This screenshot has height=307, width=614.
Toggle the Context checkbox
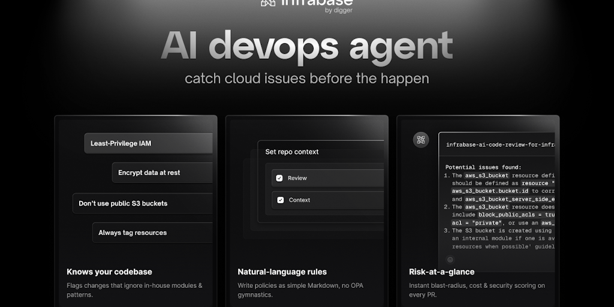pos(281,200)
